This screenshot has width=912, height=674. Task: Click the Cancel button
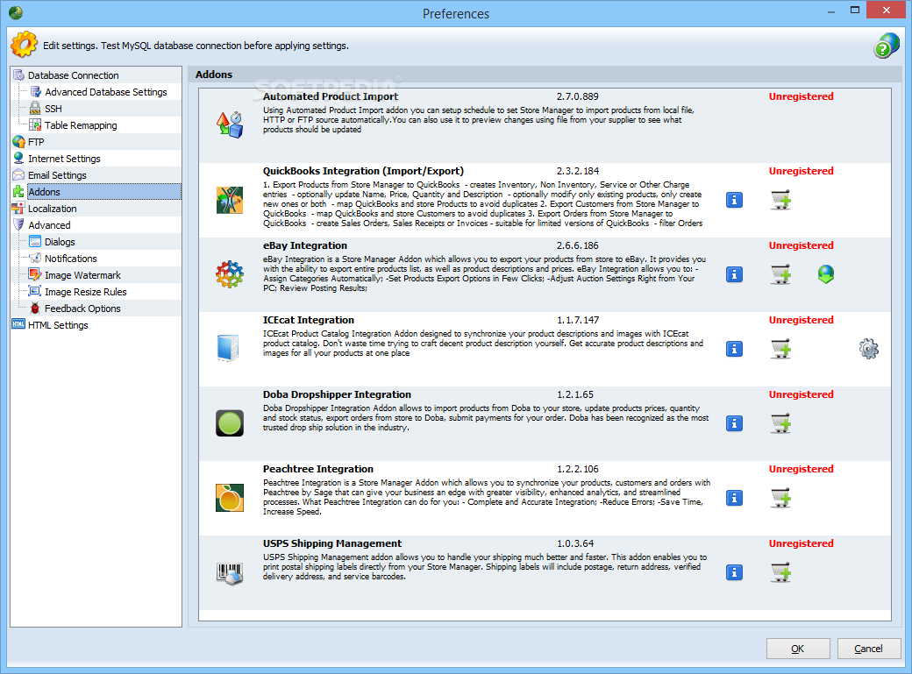click(x=869, y=649)
